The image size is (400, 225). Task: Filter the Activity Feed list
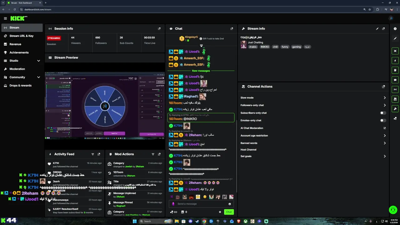pos(92,154)
